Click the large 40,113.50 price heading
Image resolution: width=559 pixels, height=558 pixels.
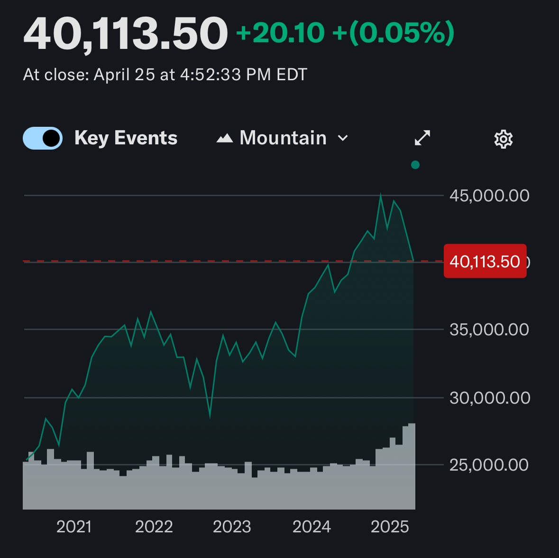(x=126, y=34)
